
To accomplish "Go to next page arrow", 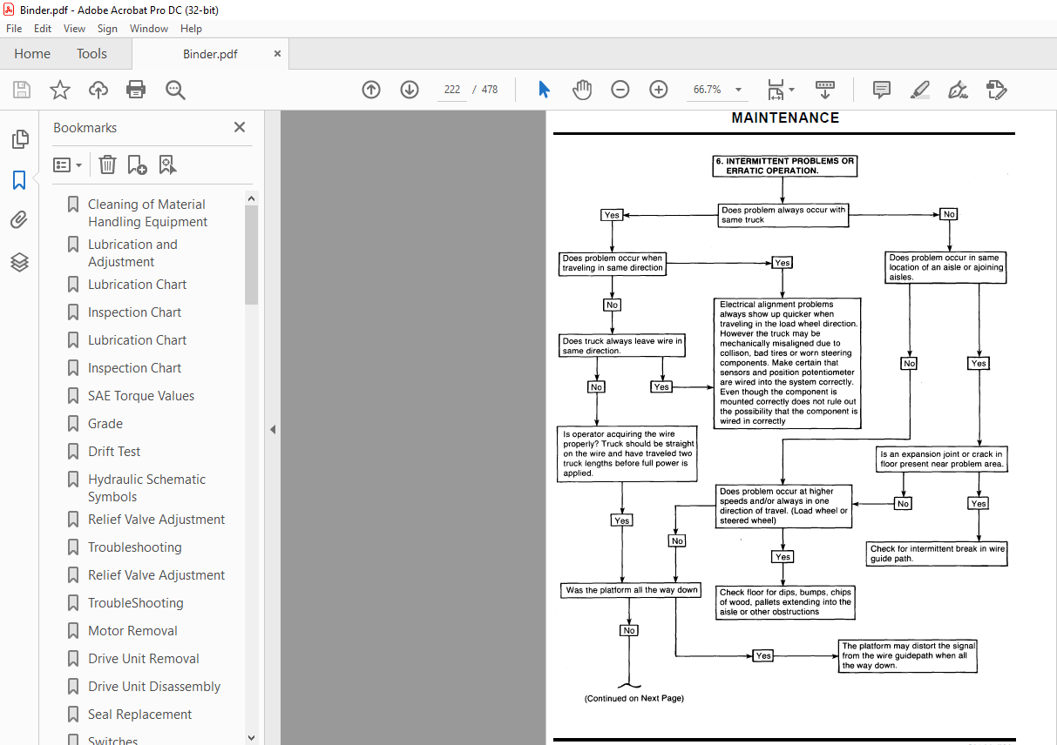I will click(410, 90).
